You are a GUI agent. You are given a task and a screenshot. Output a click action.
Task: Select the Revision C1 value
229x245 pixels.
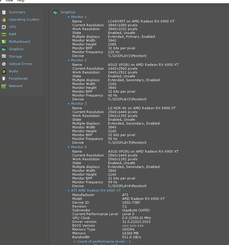tap(125, 206)
